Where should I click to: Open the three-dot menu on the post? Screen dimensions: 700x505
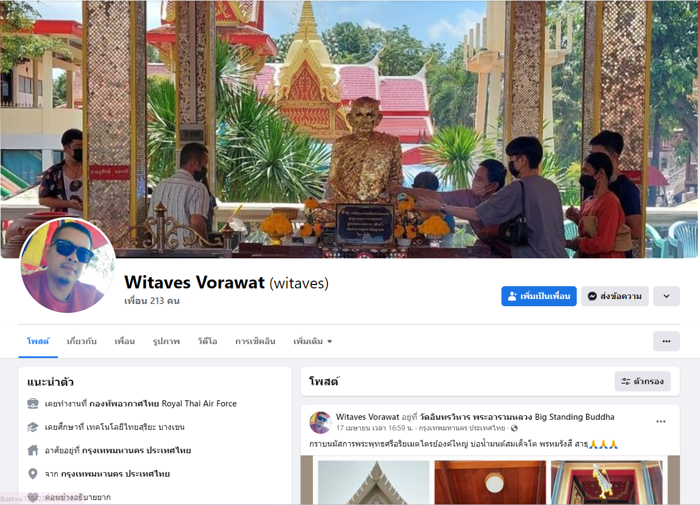[661, 421]
